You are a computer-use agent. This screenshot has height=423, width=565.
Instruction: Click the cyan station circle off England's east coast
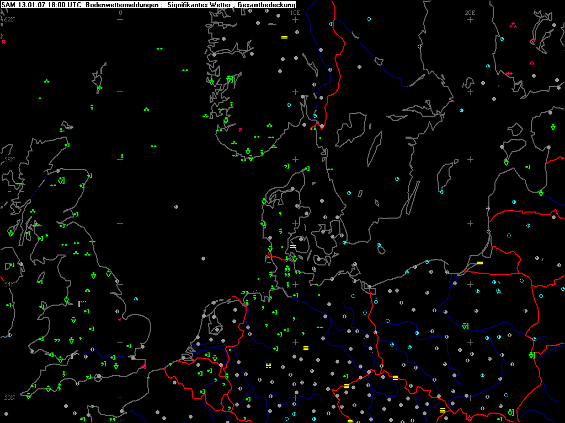(136, 299)
